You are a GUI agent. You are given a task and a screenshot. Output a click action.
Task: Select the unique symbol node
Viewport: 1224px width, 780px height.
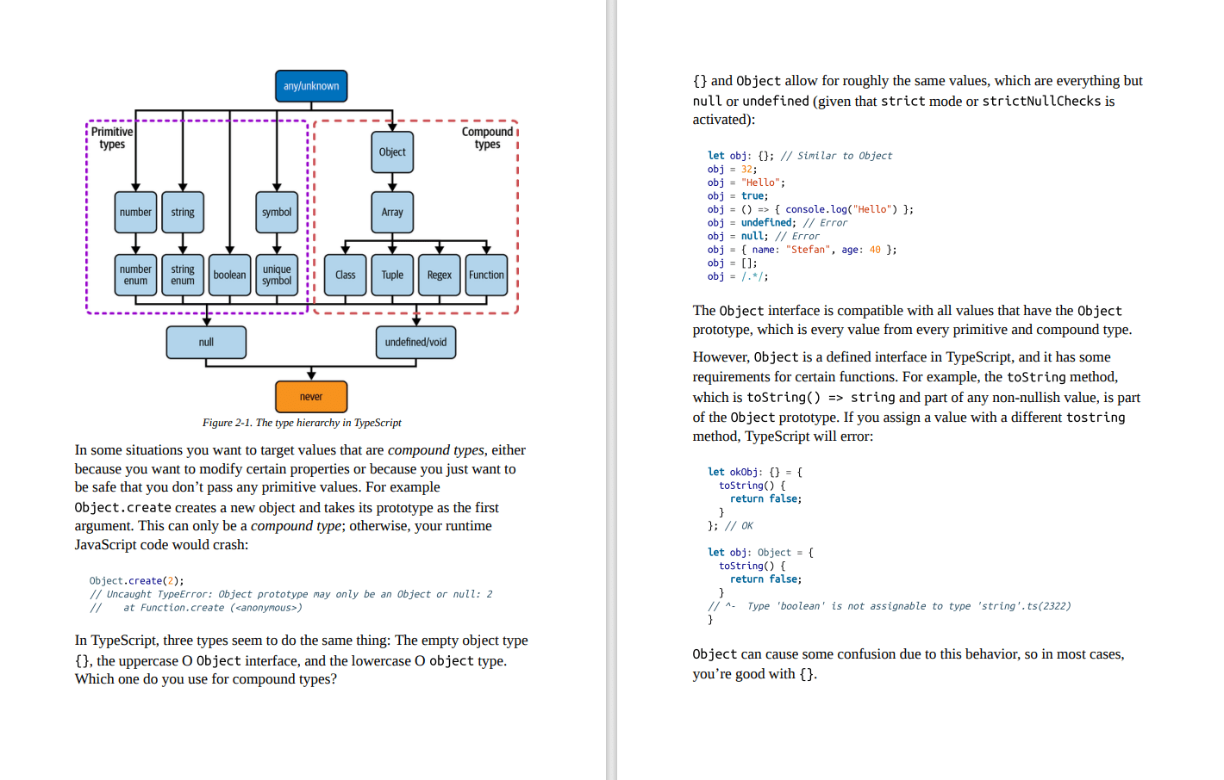[x=276, y=275]
